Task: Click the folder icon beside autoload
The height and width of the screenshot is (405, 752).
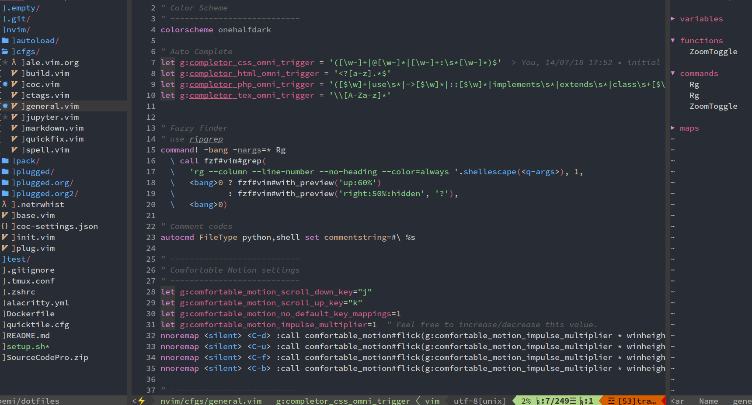Action: pos(5,41)
